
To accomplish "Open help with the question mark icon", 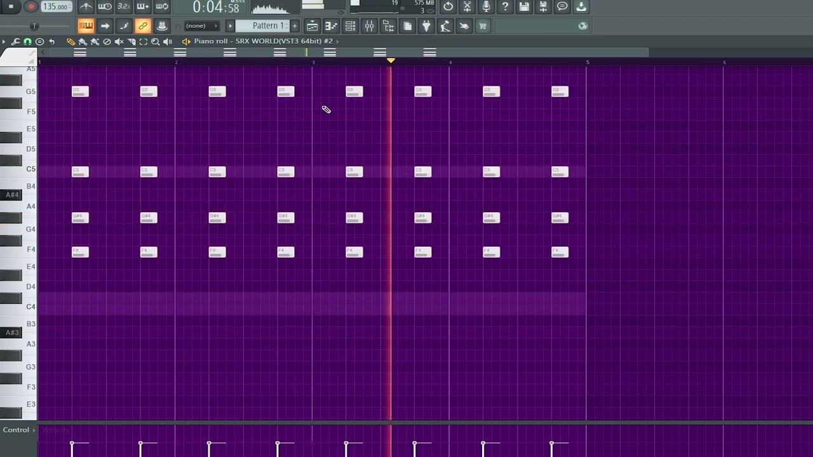I will point(506,6).
